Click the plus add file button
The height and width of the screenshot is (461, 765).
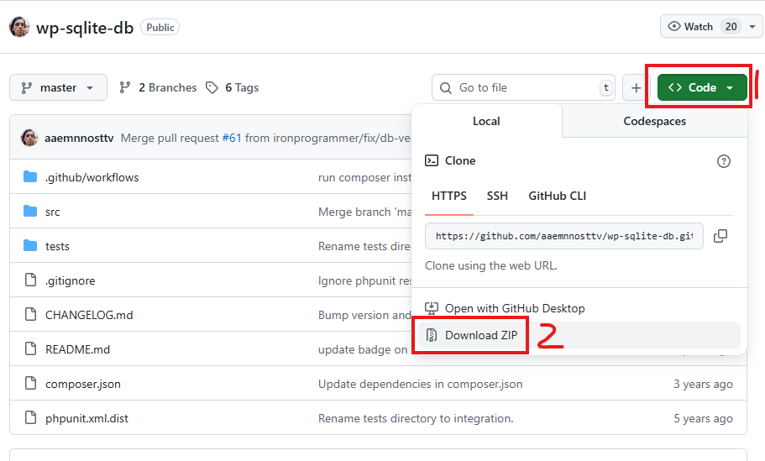tap(636, 88)
